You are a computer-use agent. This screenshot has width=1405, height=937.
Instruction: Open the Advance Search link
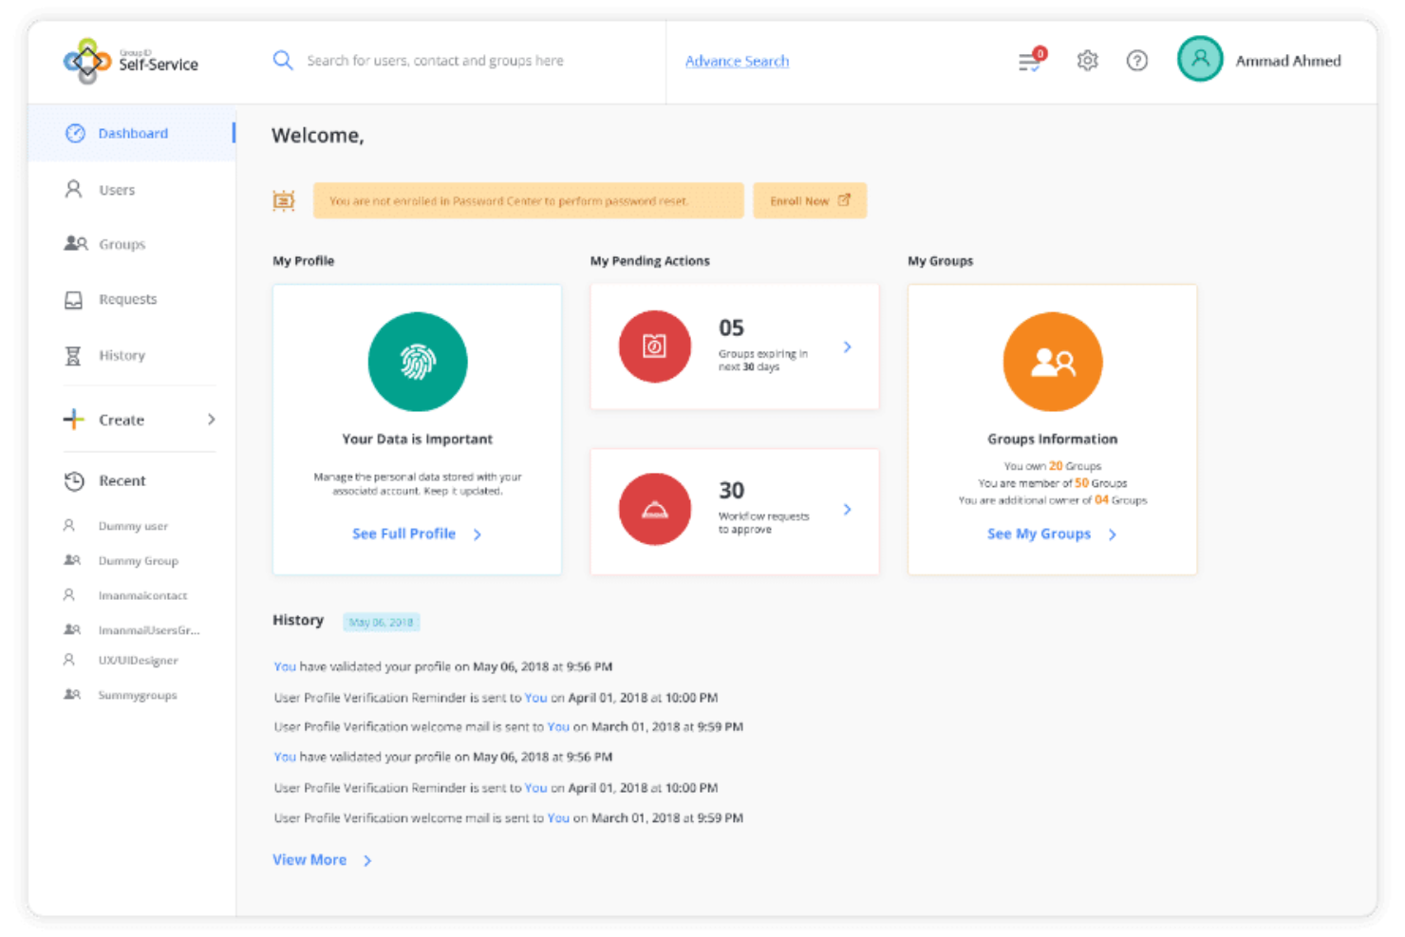point(737,60)
